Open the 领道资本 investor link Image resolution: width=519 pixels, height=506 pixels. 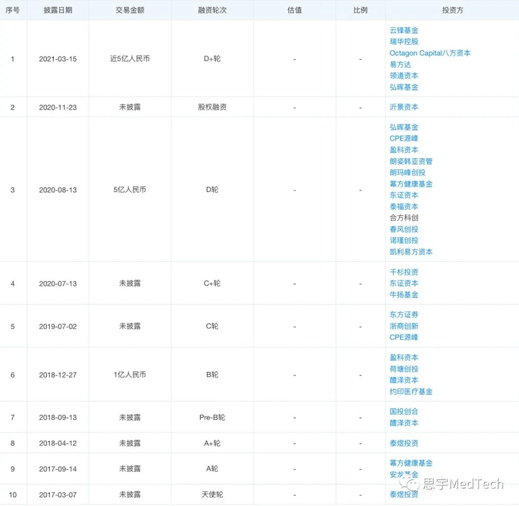pos(404,75)
